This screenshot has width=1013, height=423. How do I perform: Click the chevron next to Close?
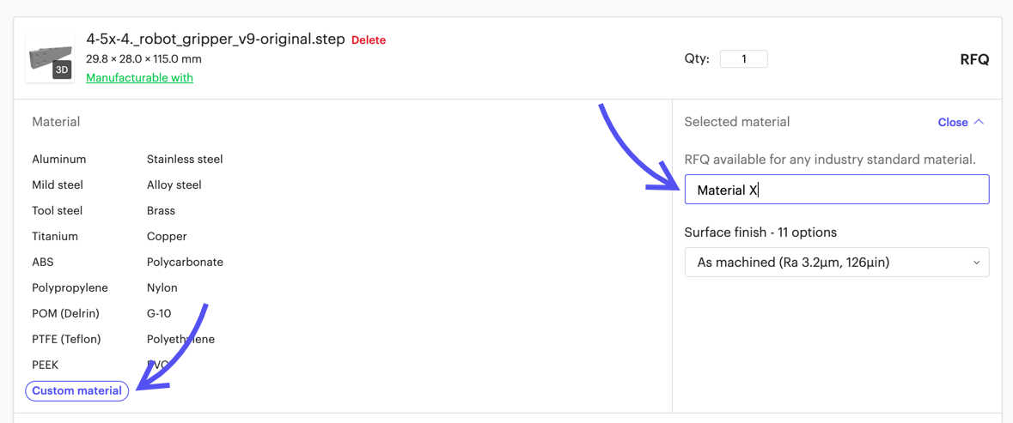pos(978,121)
